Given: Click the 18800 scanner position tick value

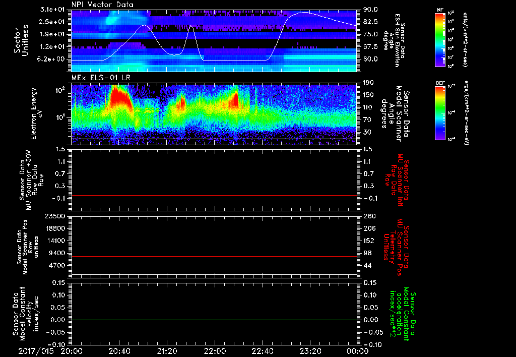Looking at the screenshot, I should [x=54, y=228].
